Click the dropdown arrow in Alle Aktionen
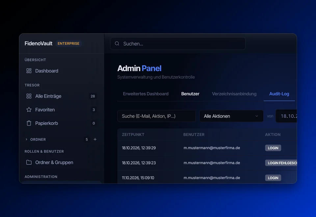The height and width of the screenshot is (217, 316). point(256,116)
